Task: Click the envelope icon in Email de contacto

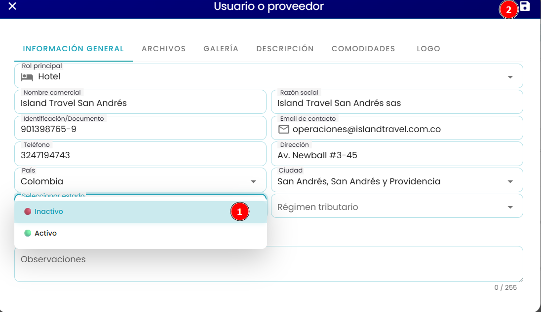Action: (284, 129)
